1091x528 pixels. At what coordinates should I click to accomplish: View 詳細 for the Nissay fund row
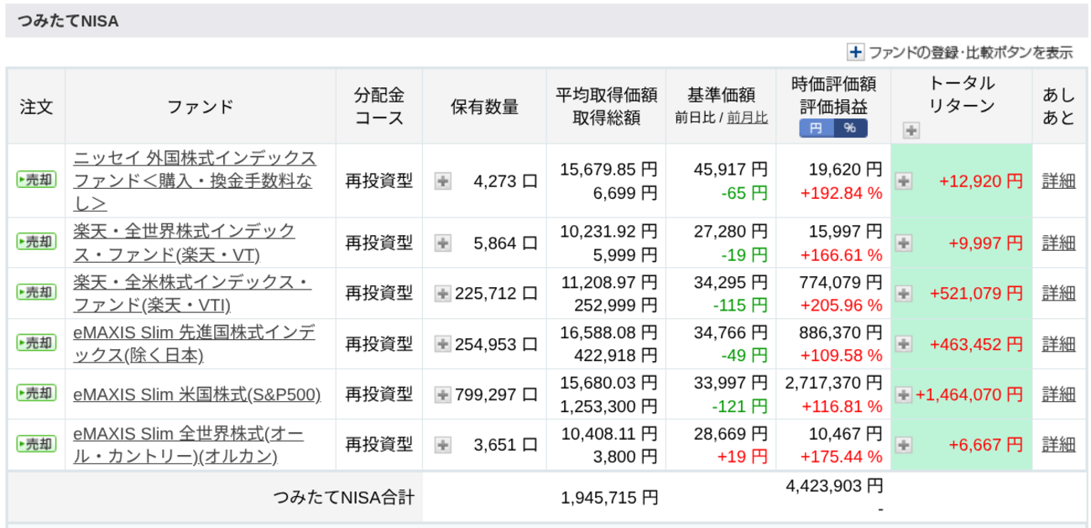click(1058, 180)
